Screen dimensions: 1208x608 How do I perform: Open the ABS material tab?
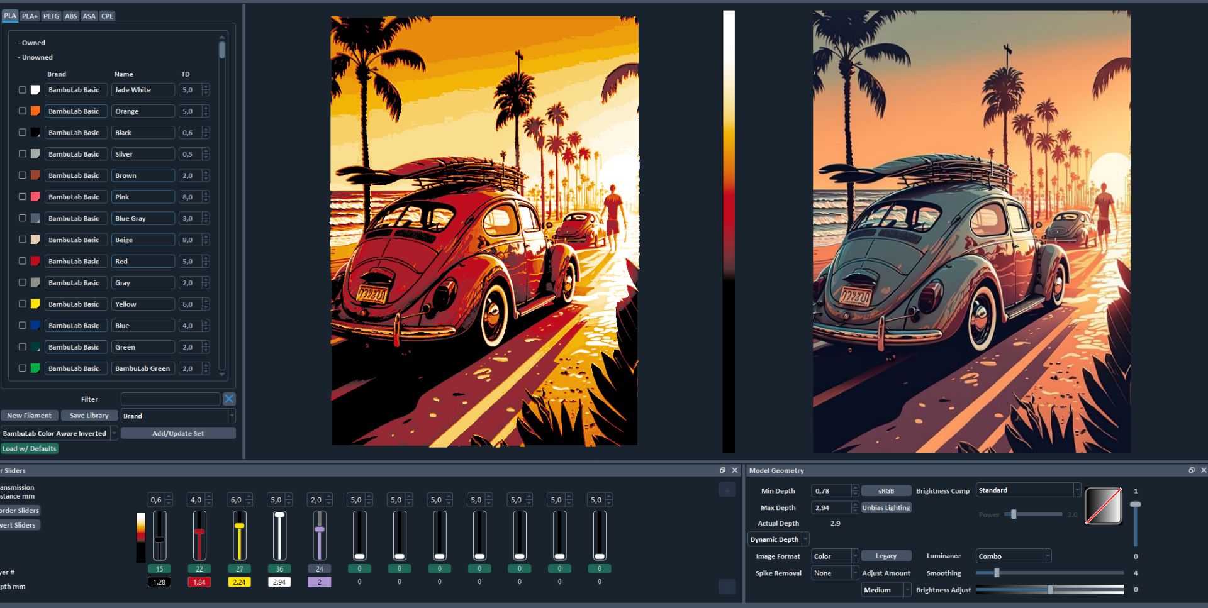point(71,16)
